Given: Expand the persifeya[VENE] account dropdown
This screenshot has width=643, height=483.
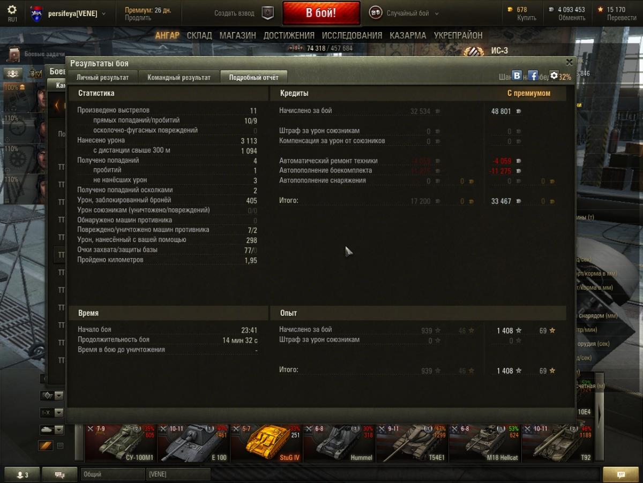Looking at the screenshot, I should pyautogui.click(x=103, y=13).
